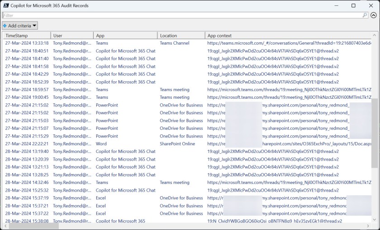Click the horizontal scrollbar right arrow
Image resolution: width=380 pixels, height=230 pixels.
[x=368, y=226]
